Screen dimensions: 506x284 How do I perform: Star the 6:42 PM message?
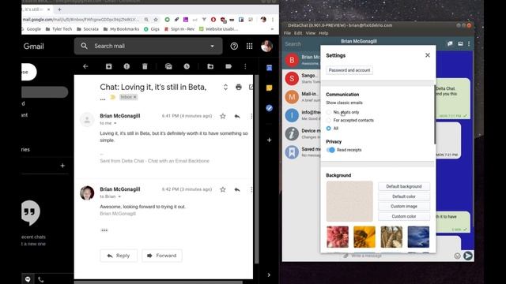[x=223, y=189]
